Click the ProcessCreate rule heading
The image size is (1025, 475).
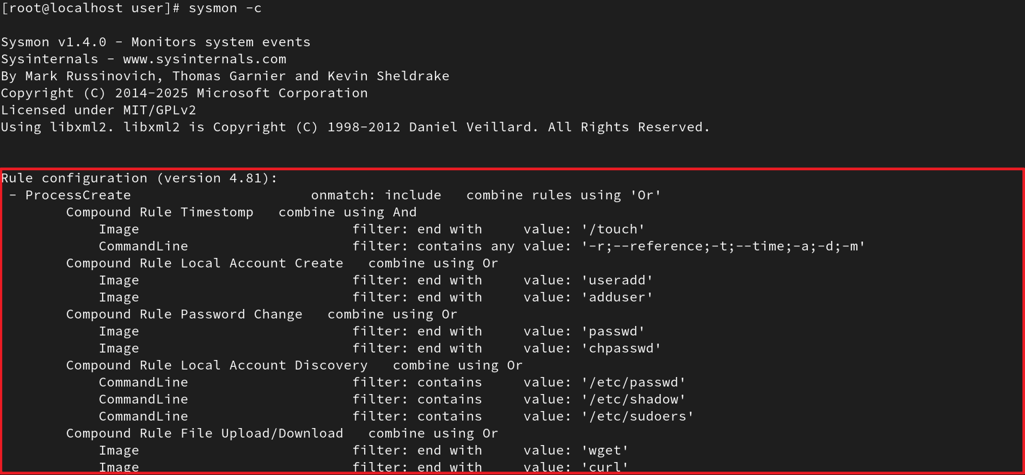point(78,195)
